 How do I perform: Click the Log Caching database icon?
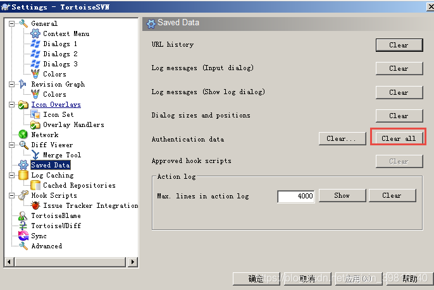pos(23,175)
